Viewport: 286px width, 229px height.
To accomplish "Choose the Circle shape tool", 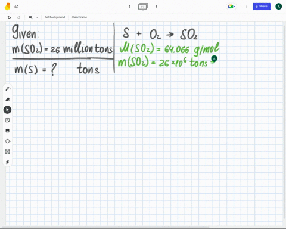I will (x=7, y=141).
